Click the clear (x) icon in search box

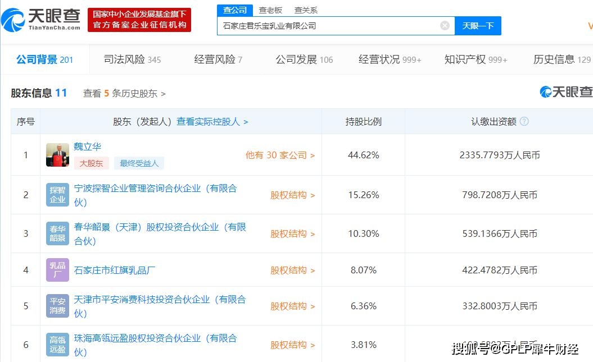coord(445,25)
